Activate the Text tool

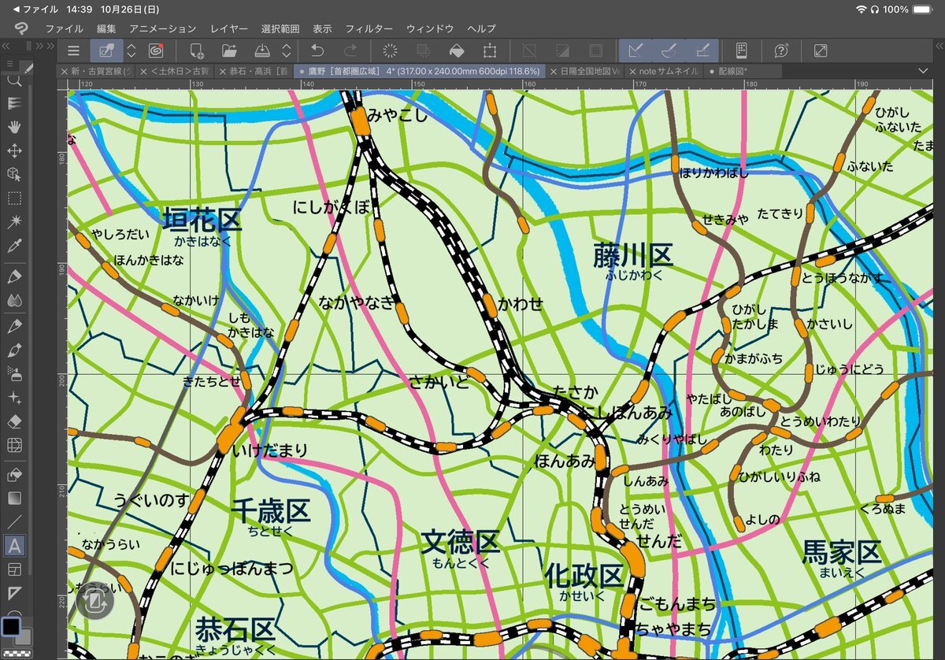click(x=14, y=545)
